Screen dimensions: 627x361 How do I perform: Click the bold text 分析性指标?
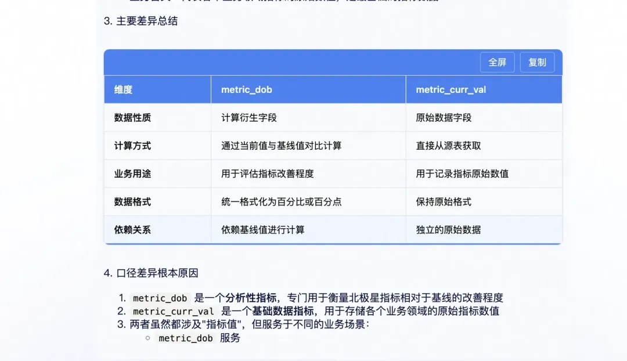tap(251, 298)
